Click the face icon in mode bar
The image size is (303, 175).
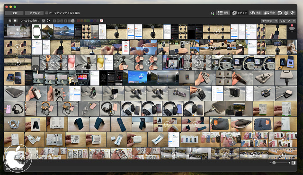pos(286,13)
